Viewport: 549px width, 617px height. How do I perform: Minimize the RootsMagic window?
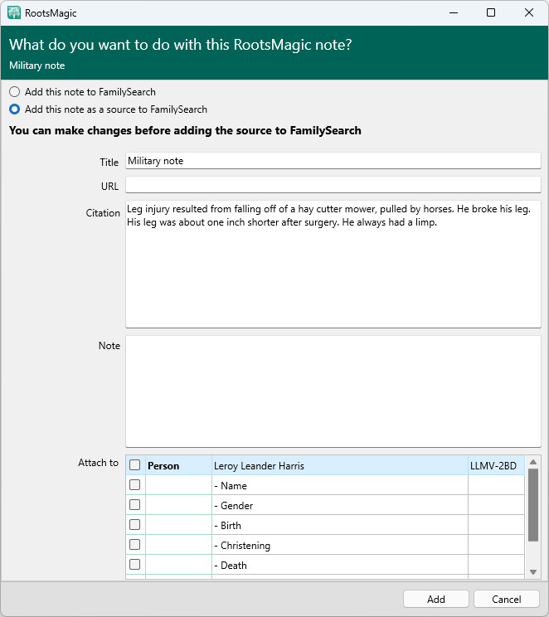(x=454, y=12)
